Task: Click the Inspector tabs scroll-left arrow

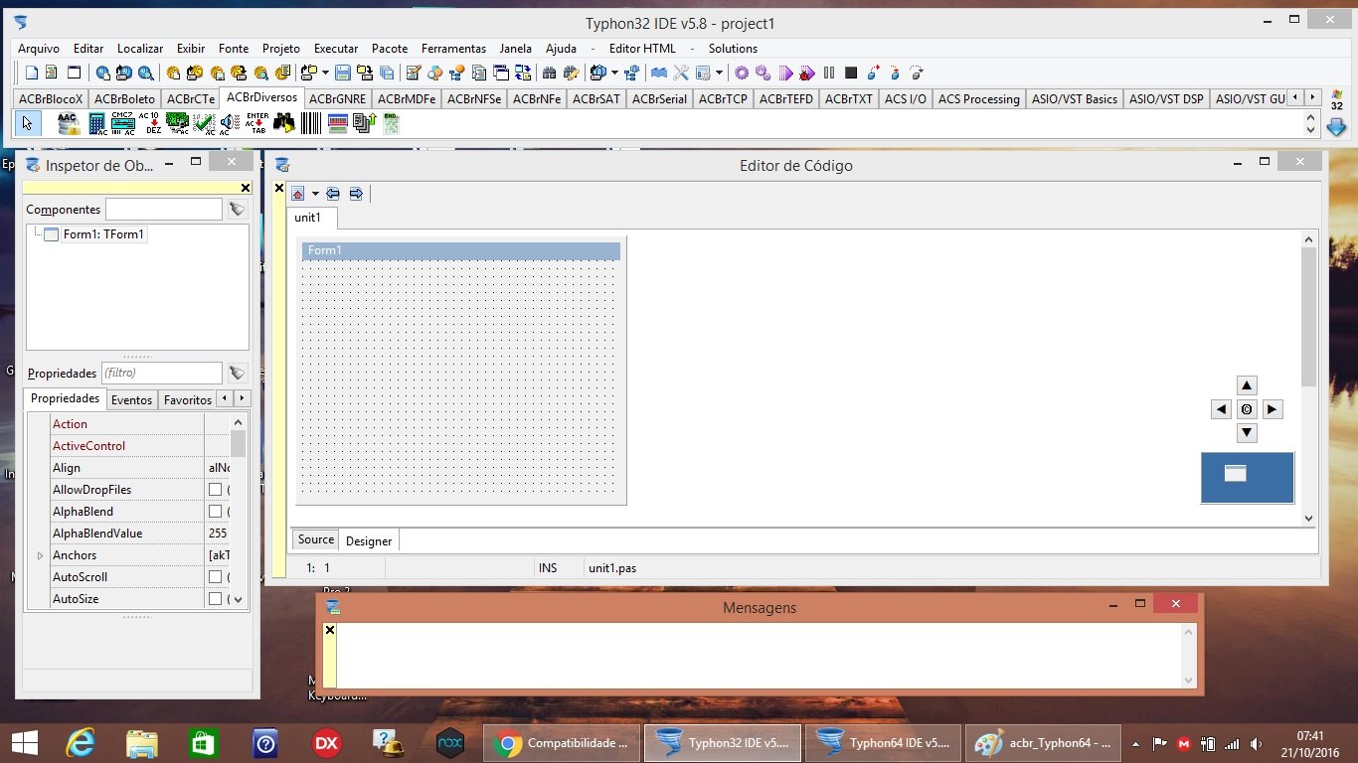Action: pos(225,398)
